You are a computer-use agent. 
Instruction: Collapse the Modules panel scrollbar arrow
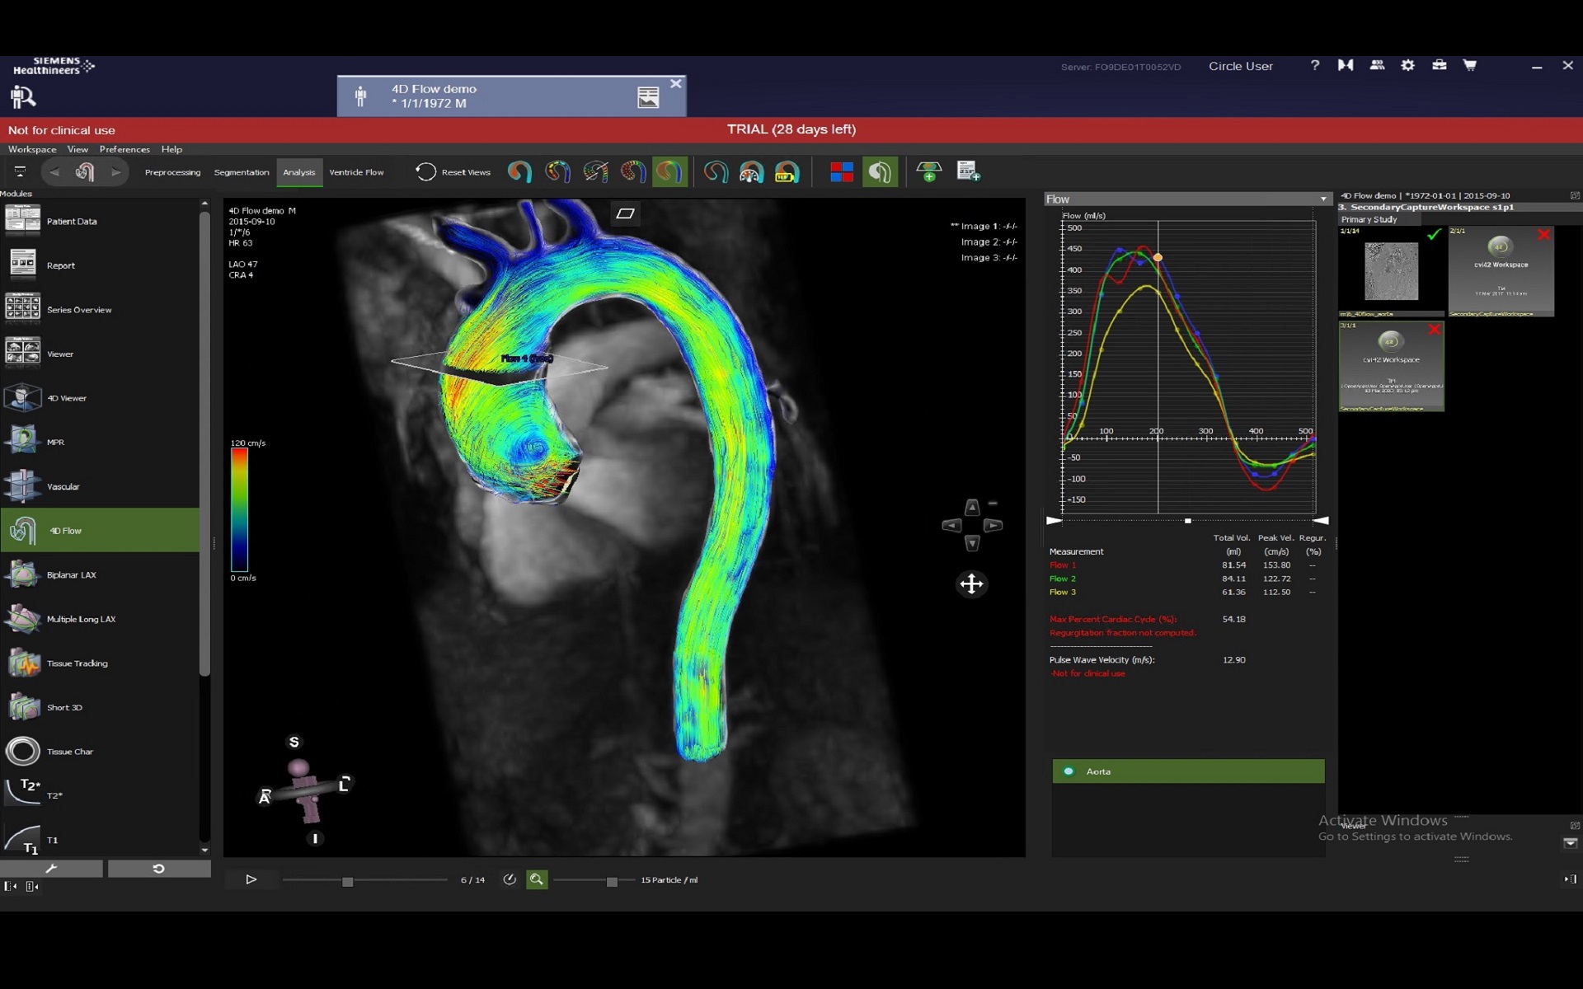pyautogui.click(x=204, y=202)
